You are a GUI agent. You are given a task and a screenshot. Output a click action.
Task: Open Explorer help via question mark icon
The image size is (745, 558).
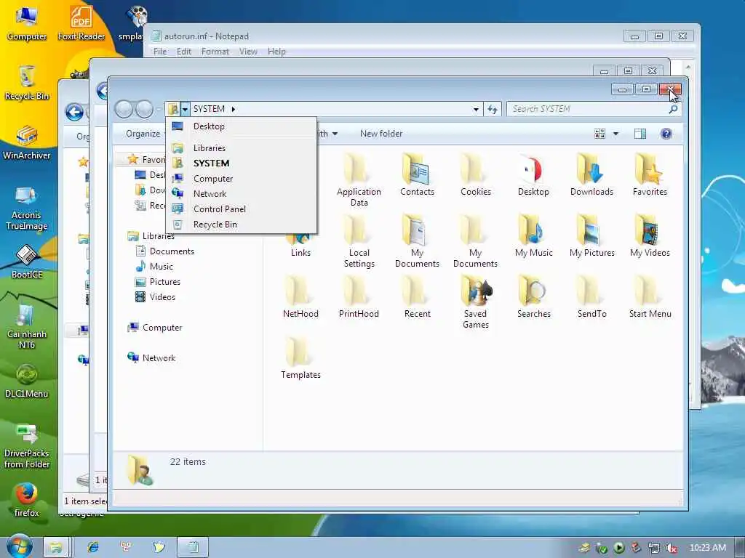coord(666,134)
